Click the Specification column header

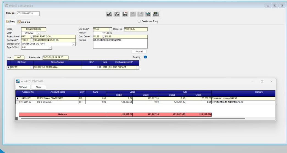[x=57, y=63]
